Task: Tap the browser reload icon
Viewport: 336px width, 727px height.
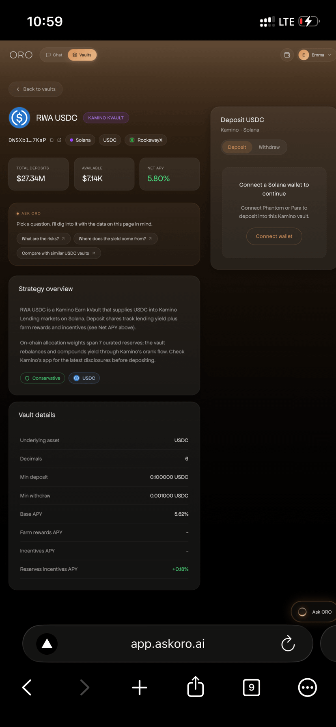Action: pyautogui.click(x=288, y=643)
